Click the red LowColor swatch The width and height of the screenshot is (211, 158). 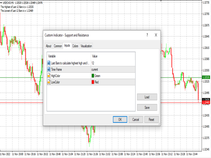(x=93, y=82)
